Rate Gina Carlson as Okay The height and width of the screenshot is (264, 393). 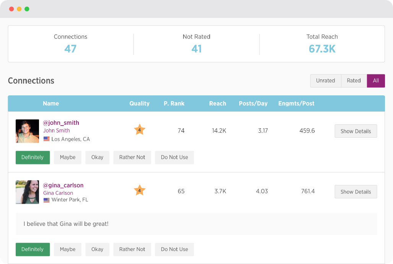coord(97,250)
